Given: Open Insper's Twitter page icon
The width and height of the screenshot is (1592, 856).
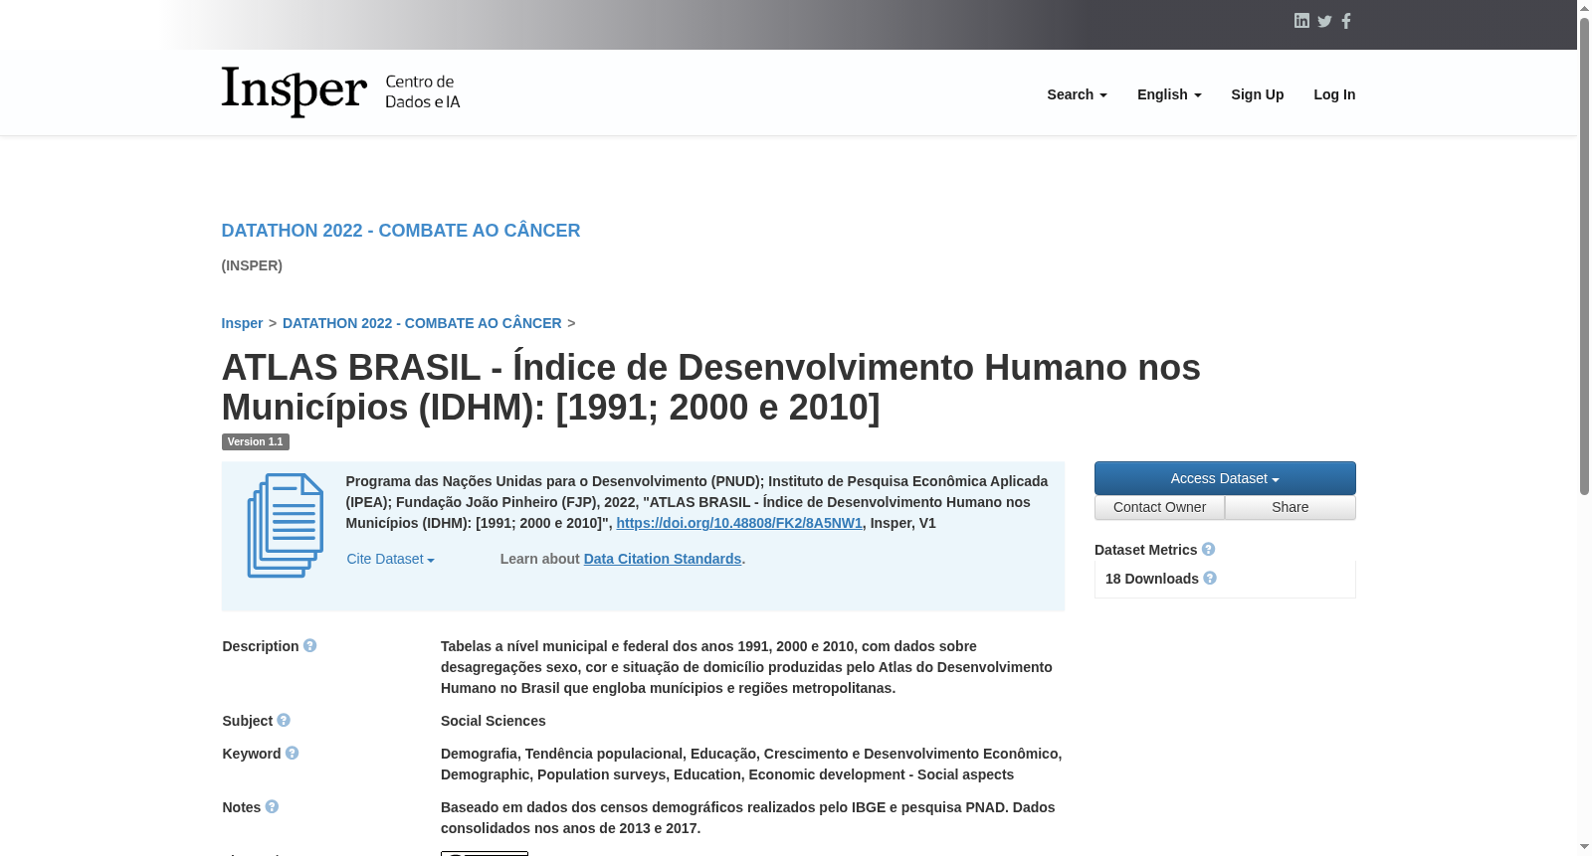Looking at the screenshot, I should point(1324,21).
